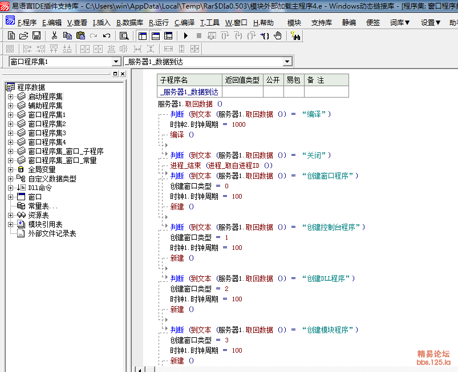The height and width of the screenshot is (372, 458).
Task: Click the 模块 plugin button
Action: (x=294, y=22)
